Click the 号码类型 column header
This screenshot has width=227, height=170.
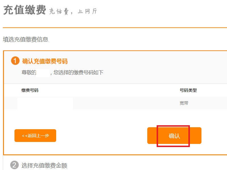coord(188,90)
